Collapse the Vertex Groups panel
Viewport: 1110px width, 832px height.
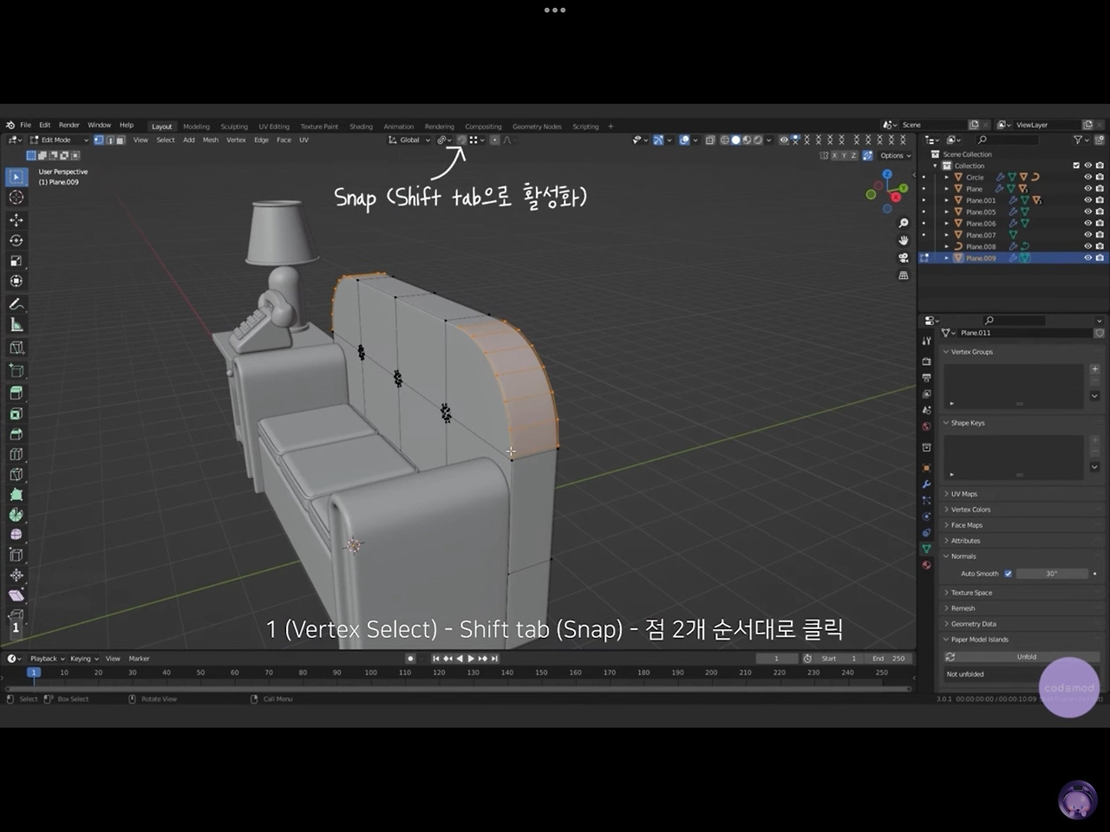click(x=971, y=352)
